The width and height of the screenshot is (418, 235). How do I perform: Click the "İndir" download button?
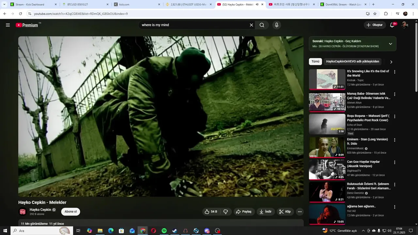[265, 211]
